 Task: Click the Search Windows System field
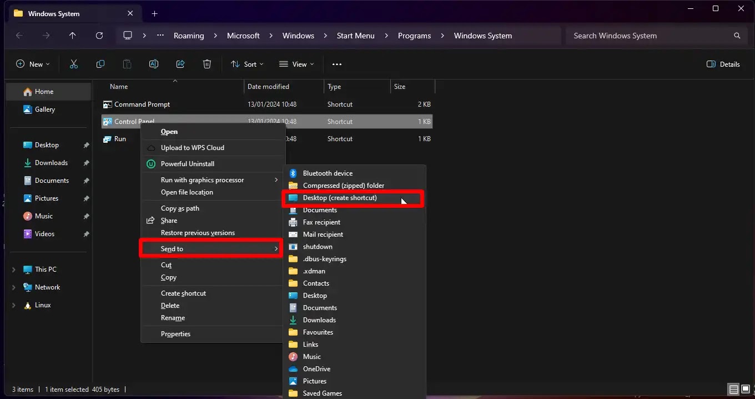coord(656,36)
